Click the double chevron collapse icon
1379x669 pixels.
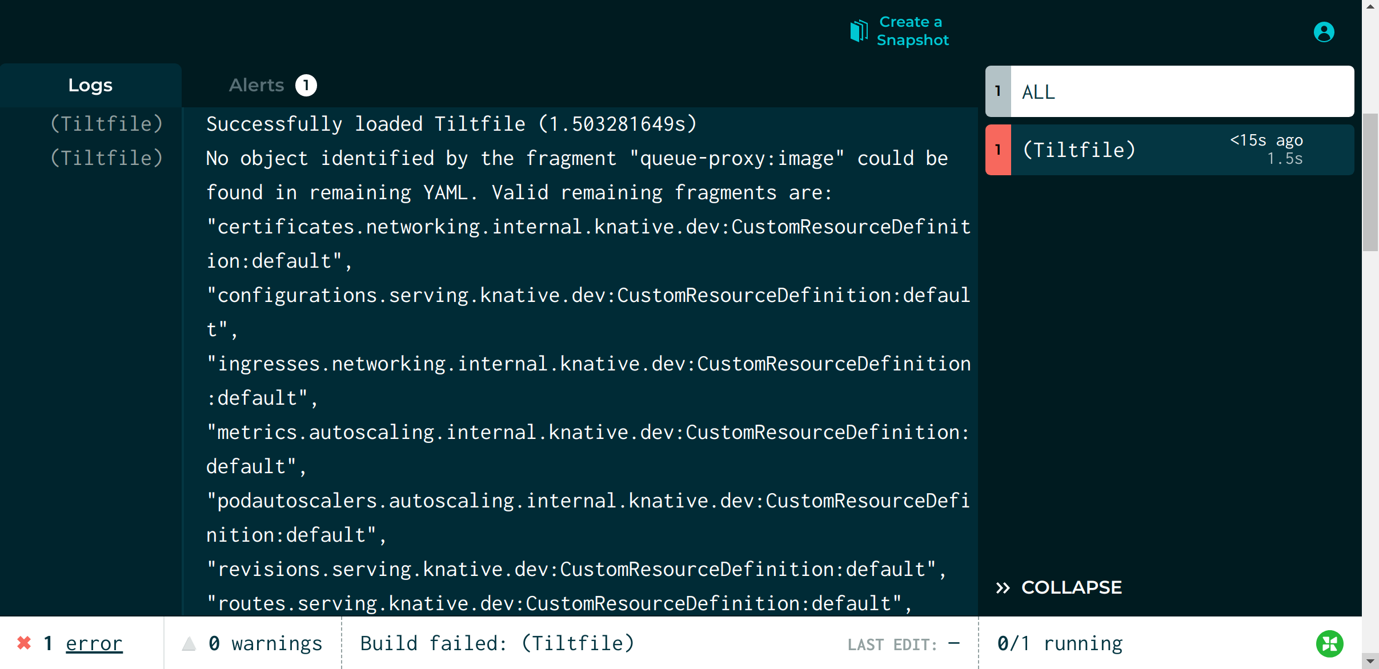point(1003,588)
